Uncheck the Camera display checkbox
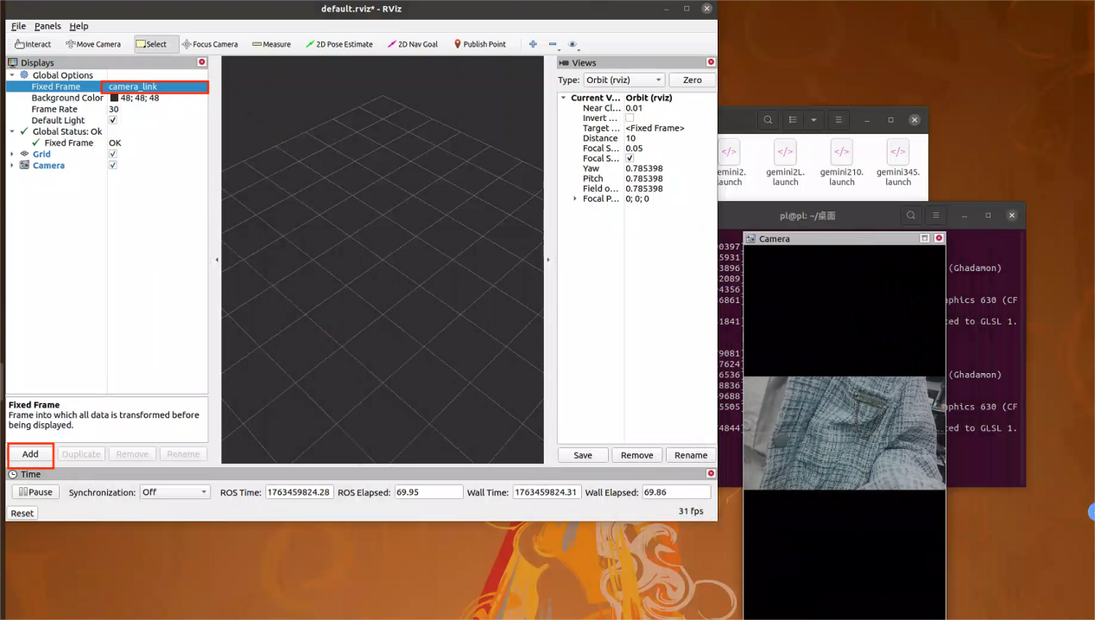The height and width of the screenshot is (620, 1095). click(x=113, y=166)
